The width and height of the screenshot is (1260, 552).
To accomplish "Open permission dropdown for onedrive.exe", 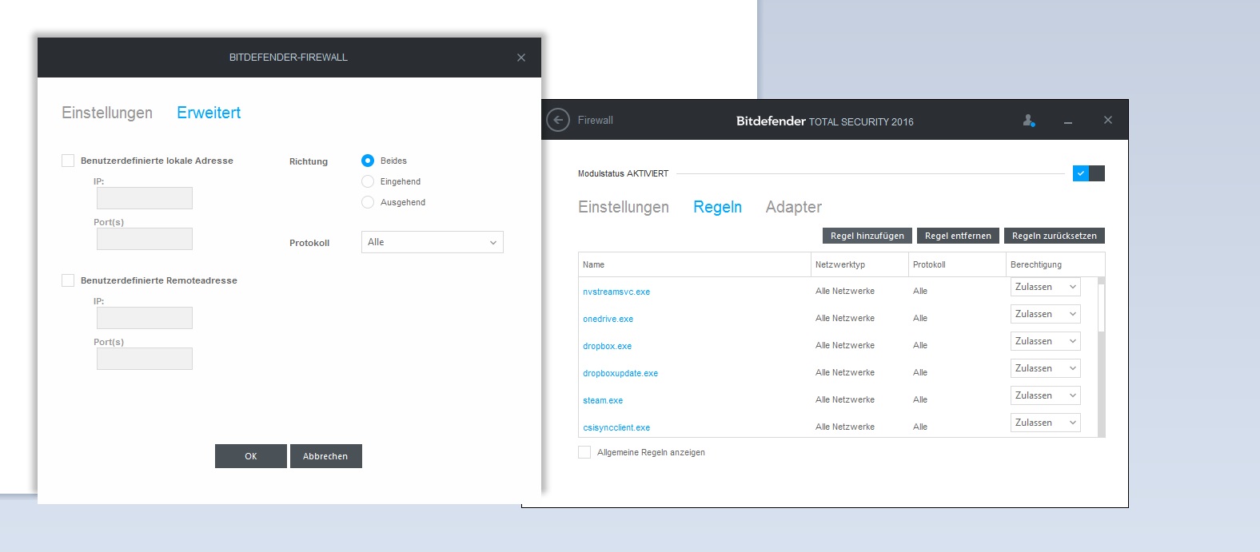I will pos(1045,314).
